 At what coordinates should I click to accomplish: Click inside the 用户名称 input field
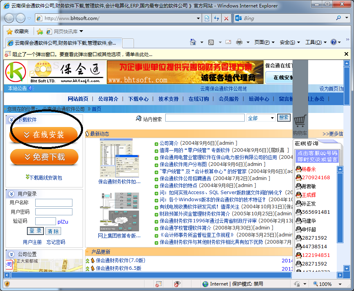coord(54,203)
